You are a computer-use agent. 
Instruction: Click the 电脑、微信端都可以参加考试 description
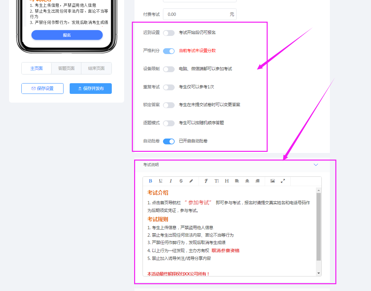(205, 69)
